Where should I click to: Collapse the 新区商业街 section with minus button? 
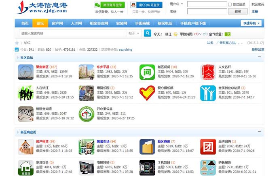pyautogui.click(x=259, y=131)
